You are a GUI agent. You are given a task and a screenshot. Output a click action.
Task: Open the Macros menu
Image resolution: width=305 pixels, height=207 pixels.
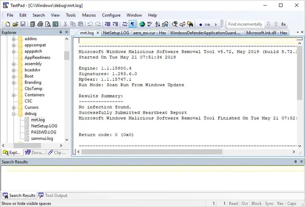pyautogui.click(x=89, y=15)
